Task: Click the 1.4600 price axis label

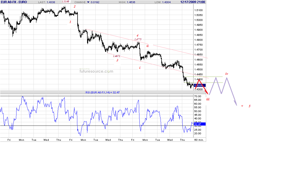Action: [198, 60]
